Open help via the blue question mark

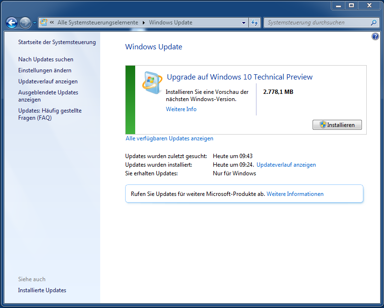(x=375, y=37)
